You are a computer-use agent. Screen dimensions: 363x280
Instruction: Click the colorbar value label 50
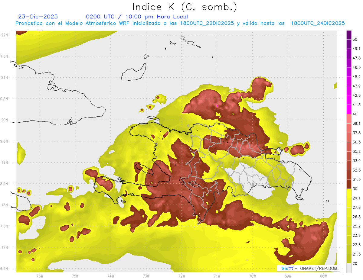(x=355, y=40)
